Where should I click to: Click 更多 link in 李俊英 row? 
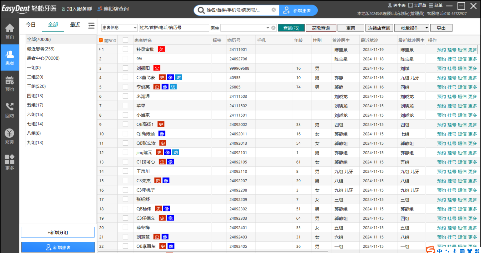pos(472,87)
